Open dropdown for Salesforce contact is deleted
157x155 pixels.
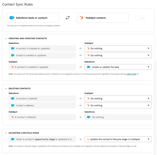[x=118, y=98]
